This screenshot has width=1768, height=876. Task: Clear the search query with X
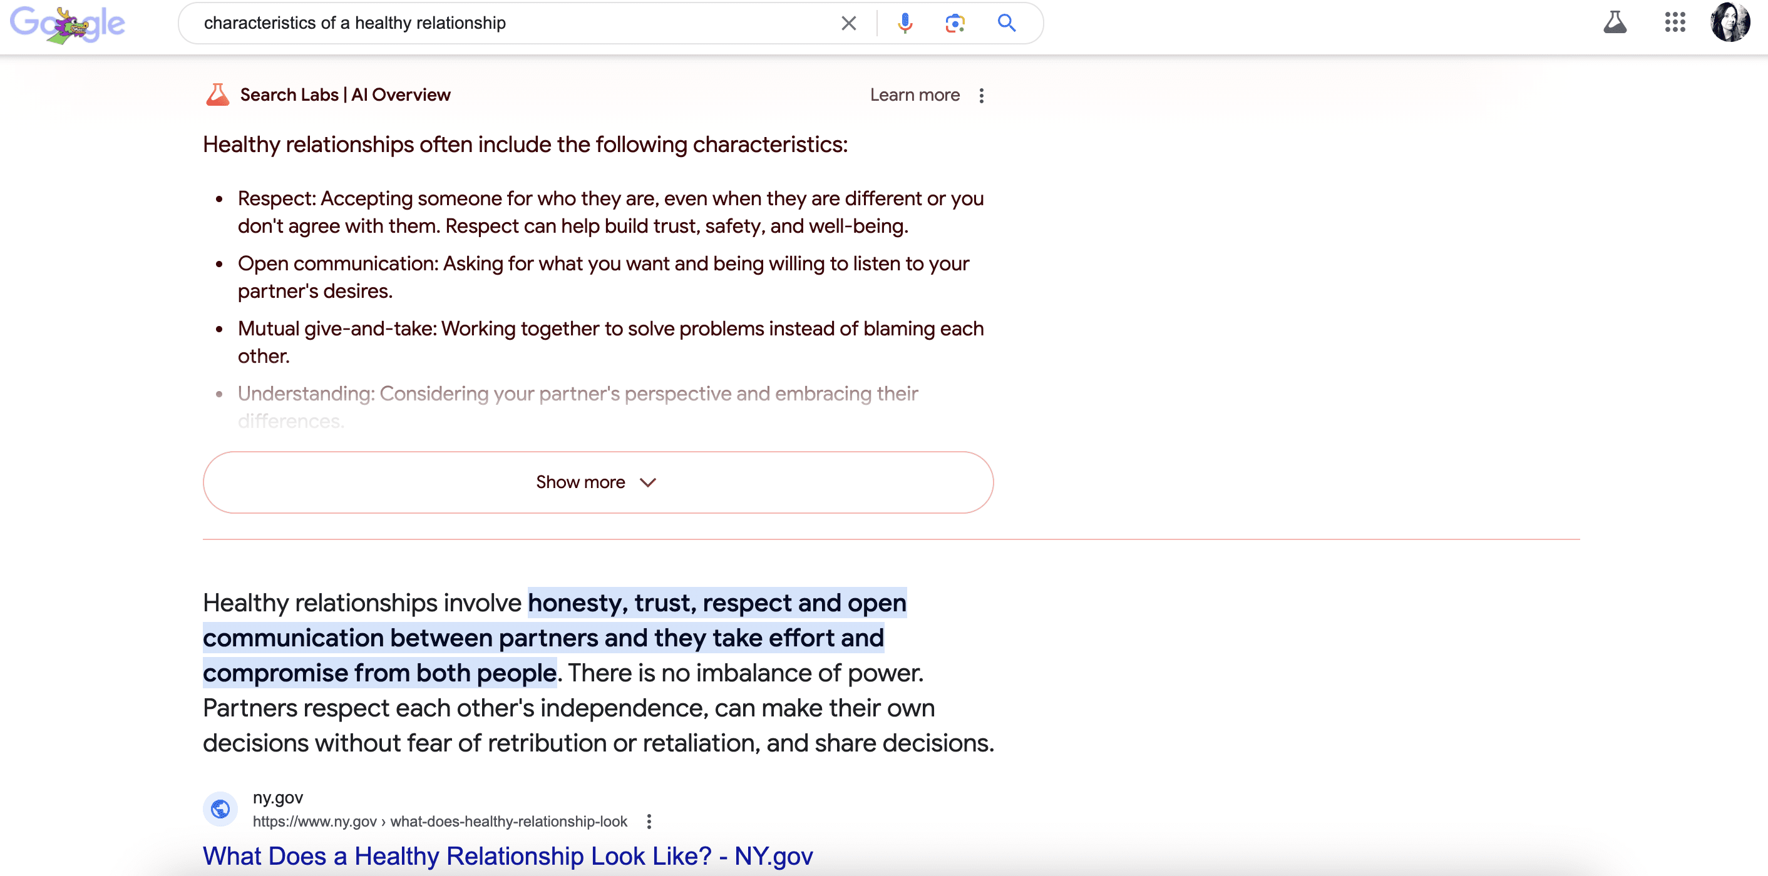click(x=848, y=23)
